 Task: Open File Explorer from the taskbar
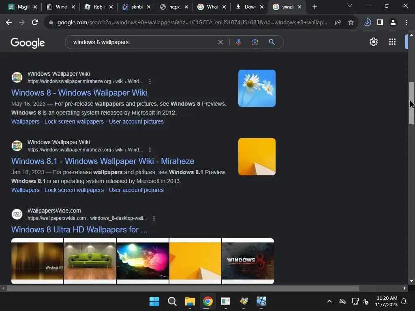click(190, 301)
